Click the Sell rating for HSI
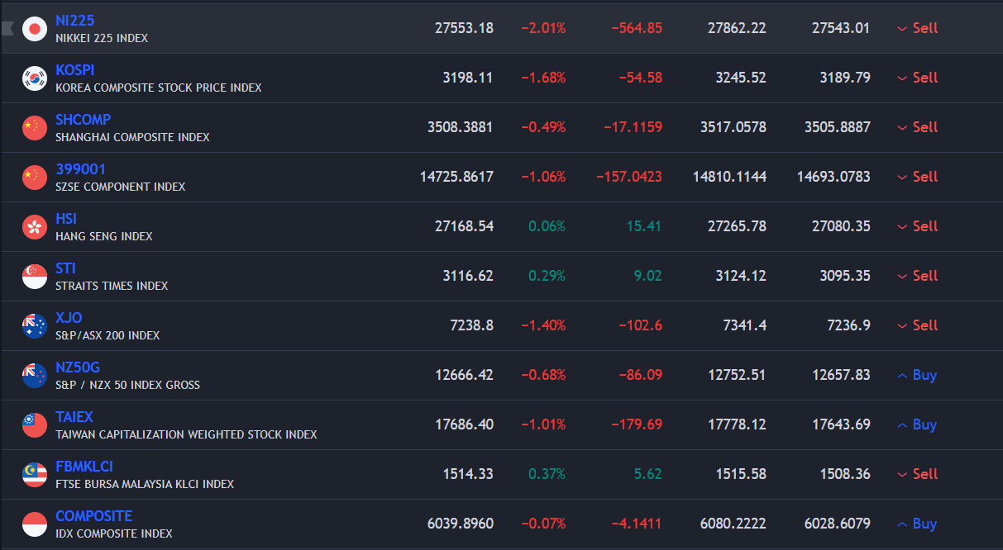The width and height of the screenshot is (1003, 550). click(x=917, y=226)
